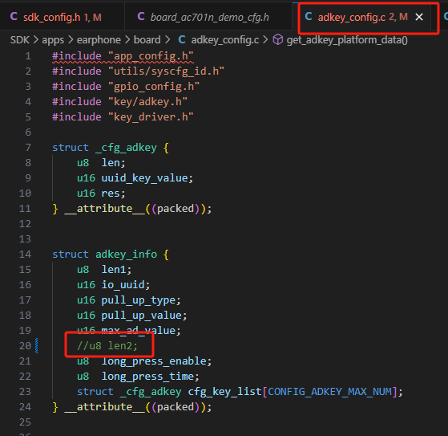Click the commented //u8 len2; line

(107, 346)
